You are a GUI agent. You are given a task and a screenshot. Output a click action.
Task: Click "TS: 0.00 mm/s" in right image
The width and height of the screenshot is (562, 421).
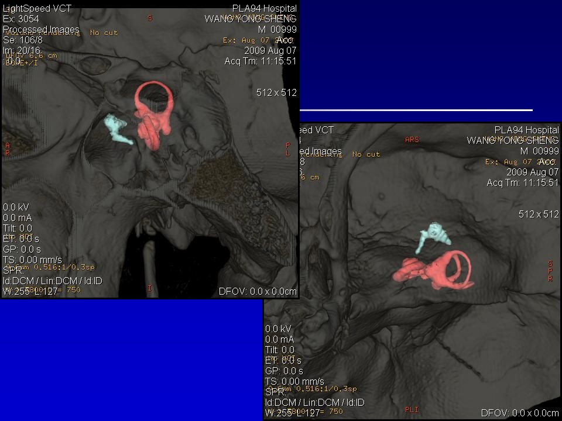click(294, 381)
